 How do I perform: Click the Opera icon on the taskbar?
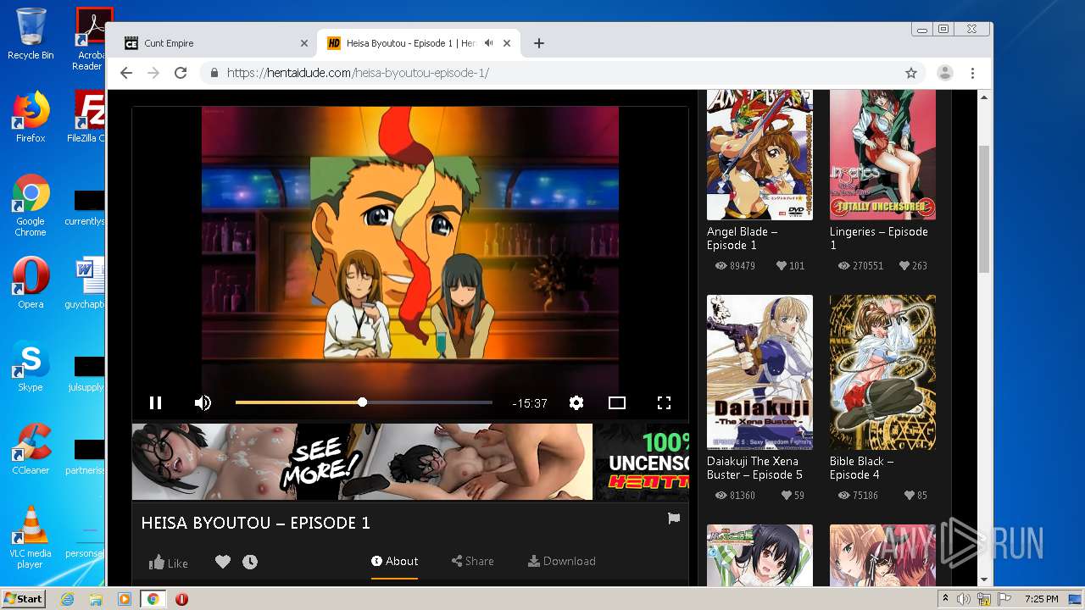[181, 599]
